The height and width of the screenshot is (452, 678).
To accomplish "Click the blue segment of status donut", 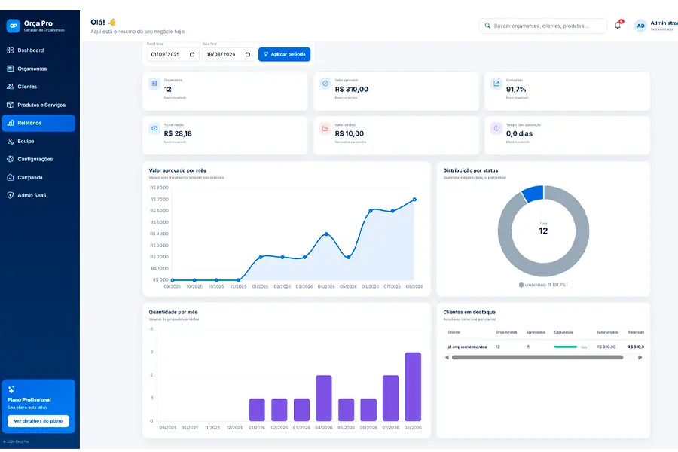I will (x=533, y=193).
